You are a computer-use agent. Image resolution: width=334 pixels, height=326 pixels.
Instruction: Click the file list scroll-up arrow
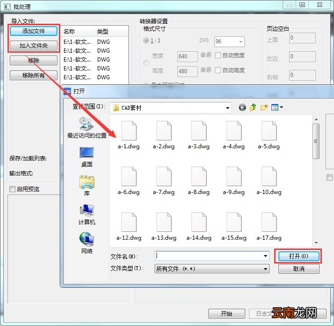click(316, 119)
